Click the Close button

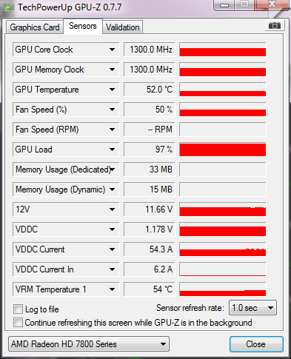click(x=256, y=344)
